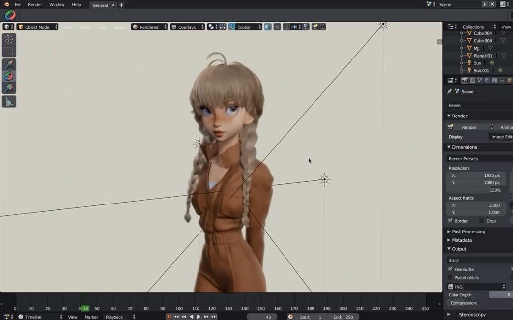
Task: Open the Render Presets selector
Action: [480, 158]
